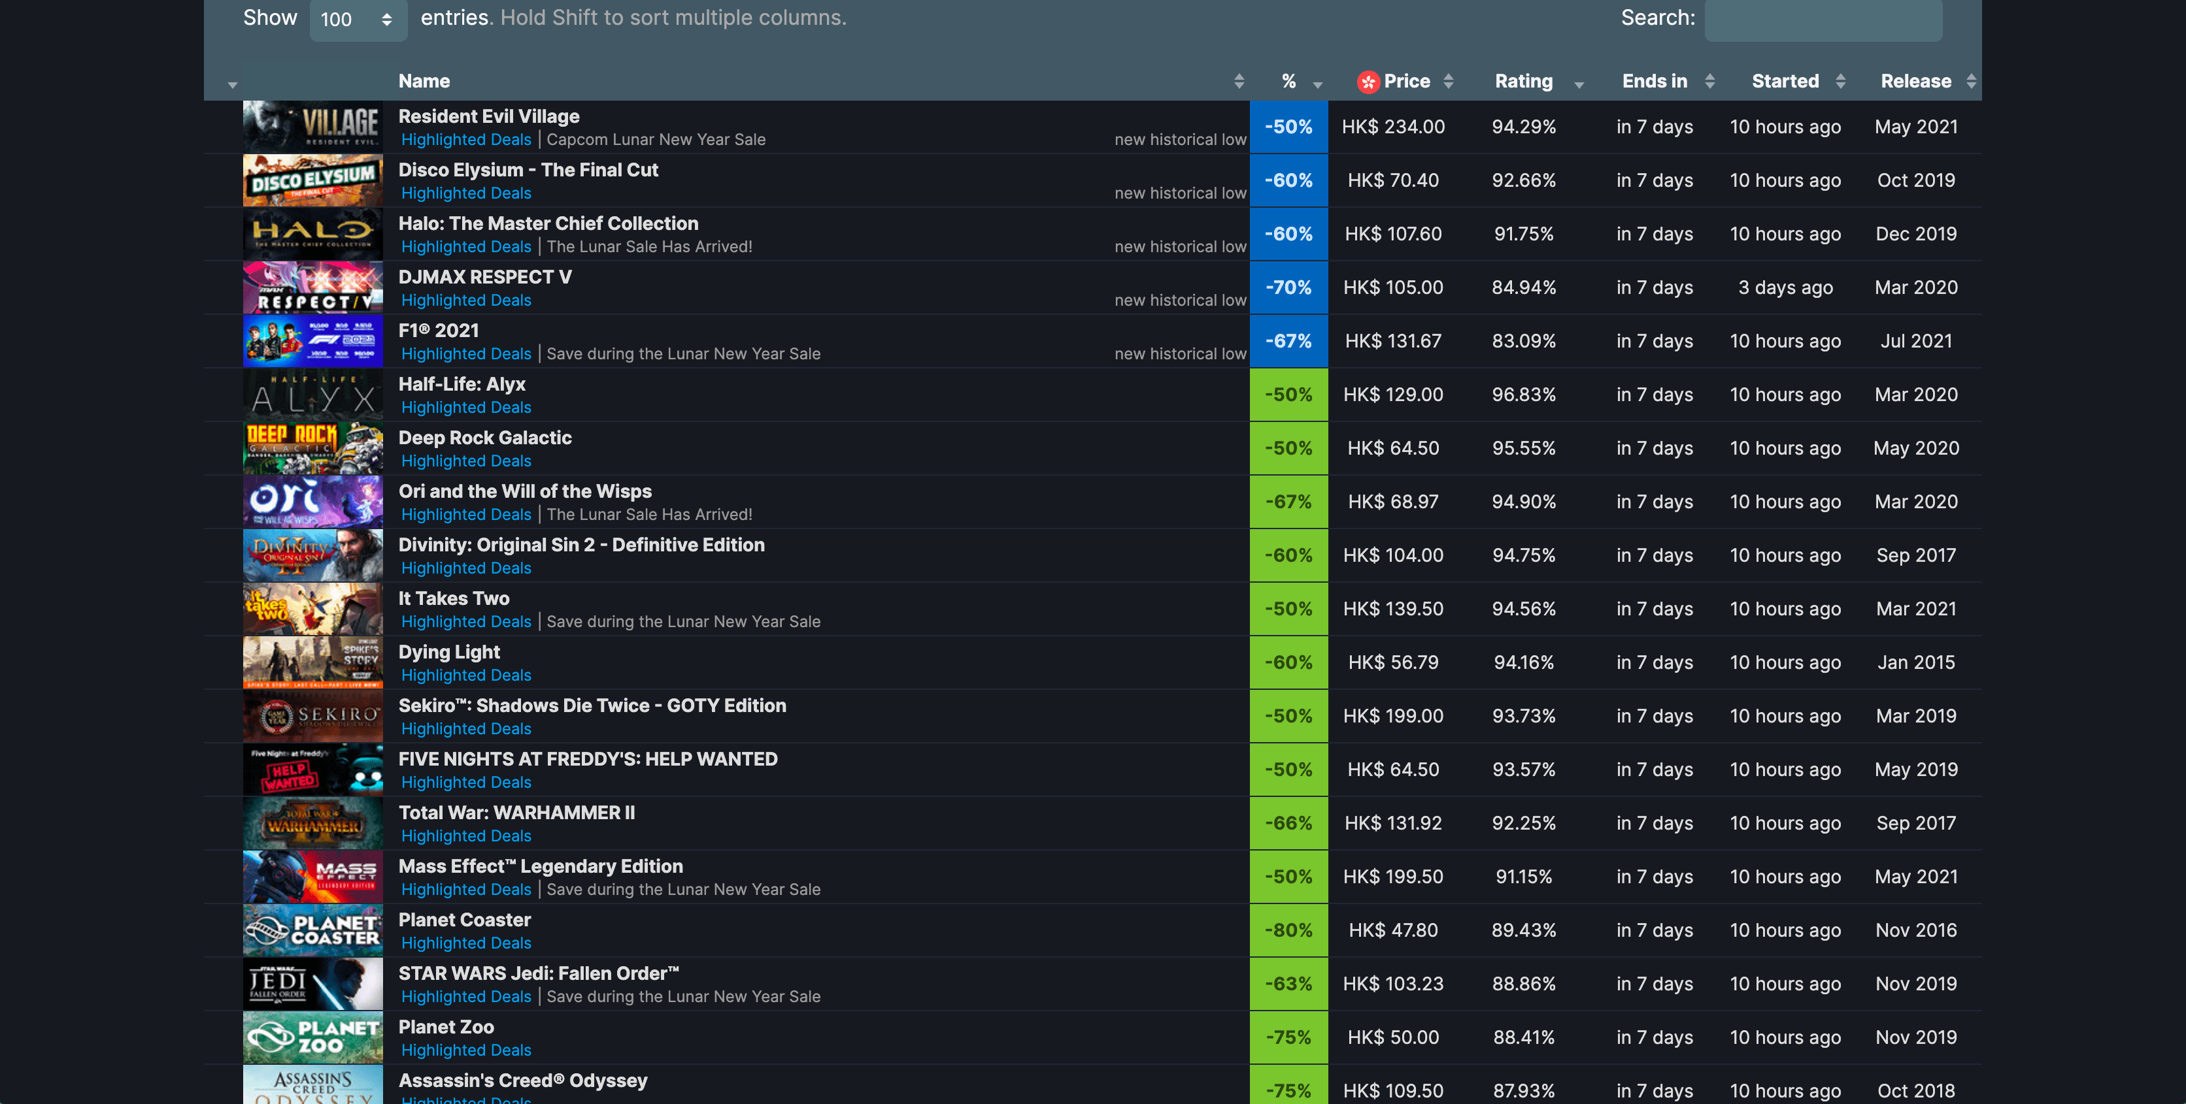Sort by the Ends in column
This screenshot has width=2186, height=1104.
click(x=1655, y=82)
